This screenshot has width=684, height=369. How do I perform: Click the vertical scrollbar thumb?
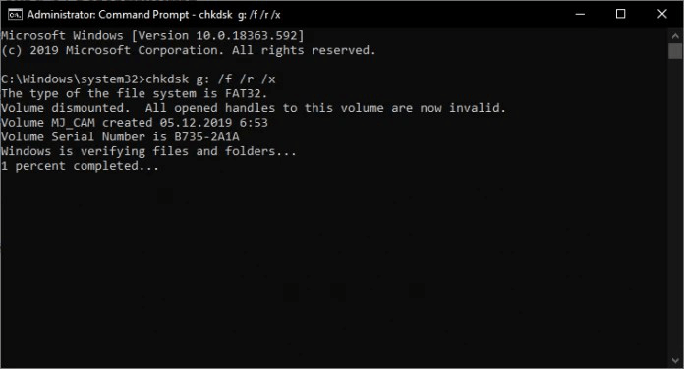point(675,50)
